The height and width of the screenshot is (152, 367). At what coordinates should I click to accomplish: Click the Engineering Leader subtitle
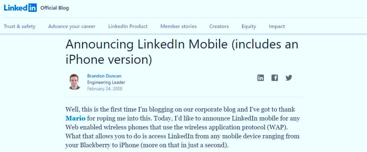point(106,82)
